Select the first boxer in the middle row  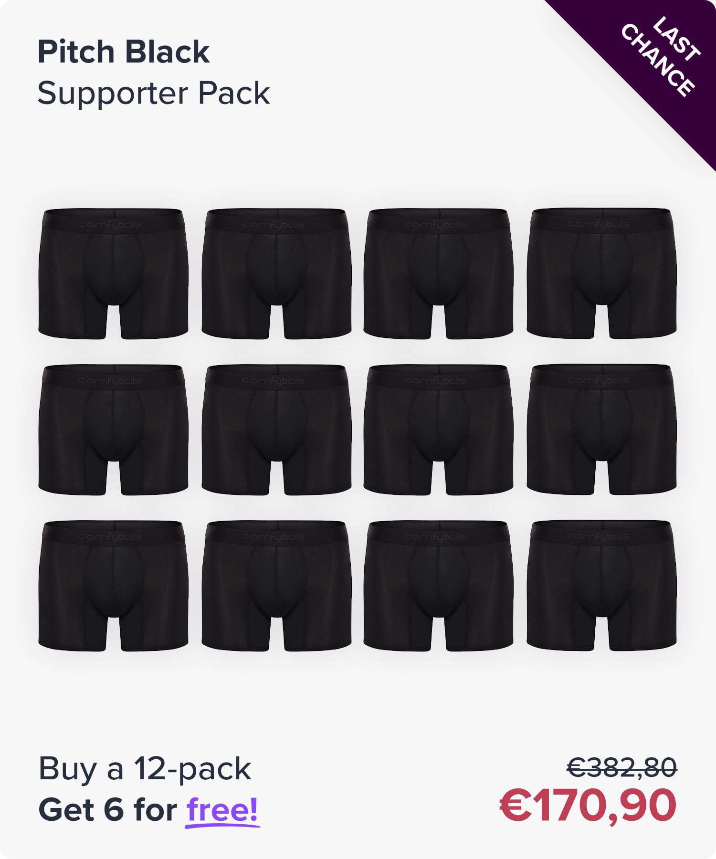coord(113,430)
